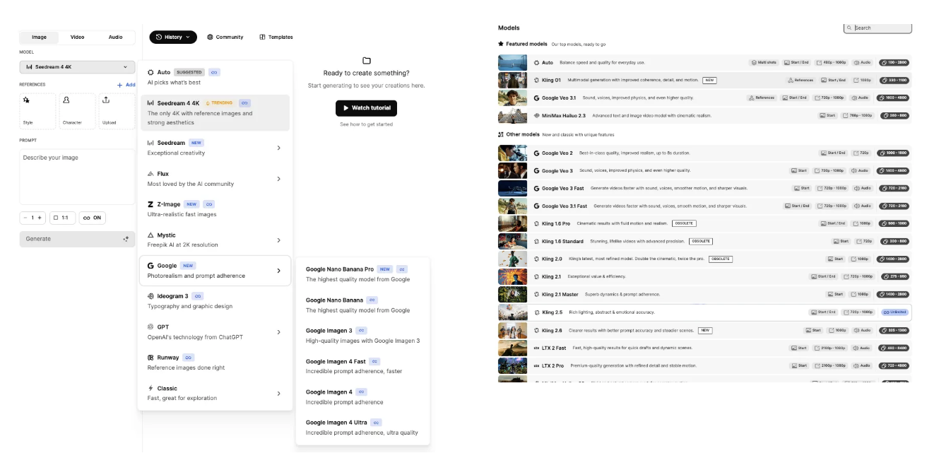Click the Style reference star icon
Image resolution: width=927 pixels, height=458 pixels.
26,100
